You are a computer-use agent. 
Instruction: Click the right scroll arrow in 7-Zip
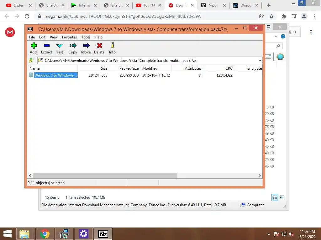point(259,176)
